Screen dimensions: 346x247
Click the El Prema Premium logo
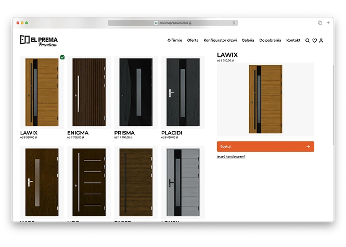click(39, 41)
